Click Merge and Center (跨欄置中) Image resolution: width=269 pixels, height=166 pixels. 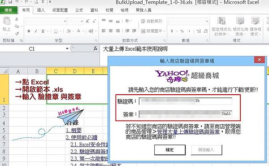152,31
